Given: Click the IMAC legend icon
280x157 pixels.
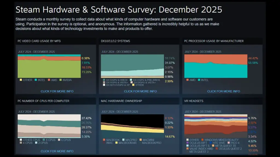Looking at the screenshot, I should click(103, 143).
